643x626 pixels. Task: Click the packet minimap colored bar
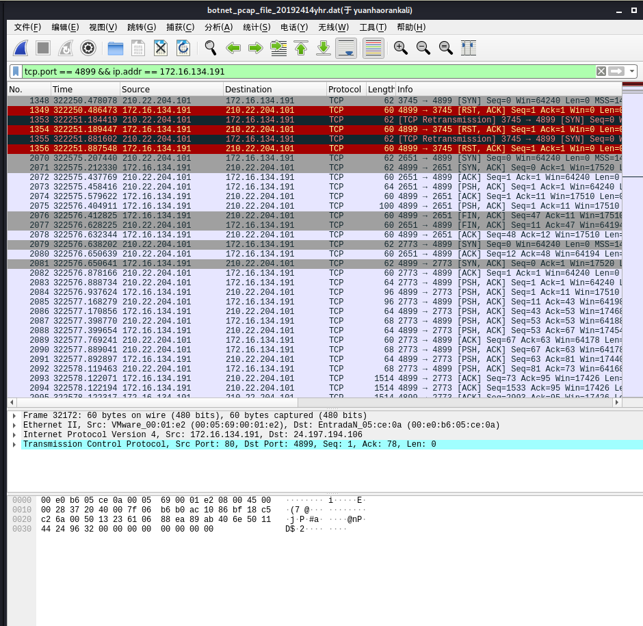632,239
